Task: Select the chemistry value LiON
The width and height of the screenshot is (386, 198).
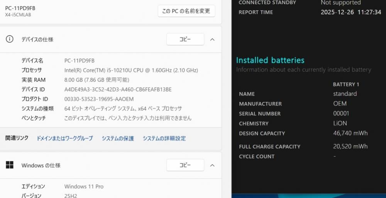Action: click(340, 124)
